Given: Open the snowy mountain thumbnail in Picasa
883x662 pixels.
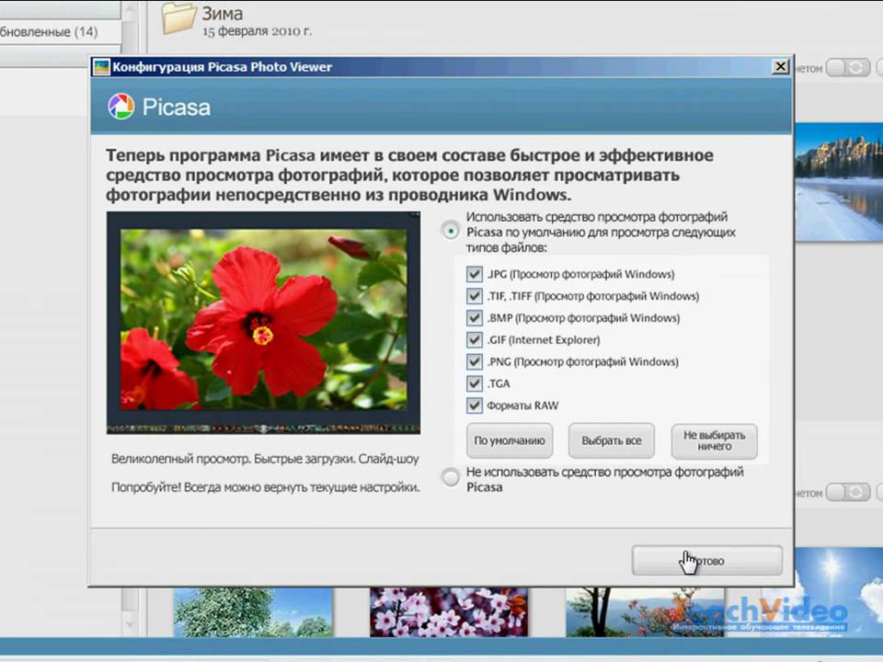Looking at the screenshot, I should [x=839, y=182].
